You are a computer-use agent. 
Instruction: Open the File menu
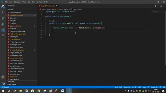click(6, 2)
